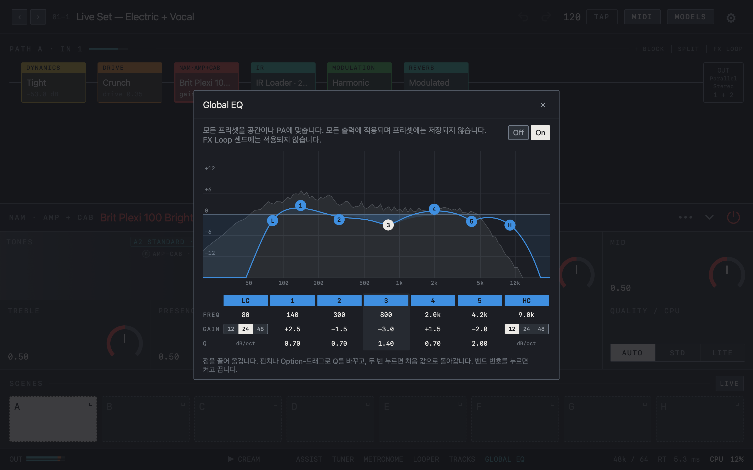
Task: Set LC slope to 12 dB/oct
Action: coord(231,329)
